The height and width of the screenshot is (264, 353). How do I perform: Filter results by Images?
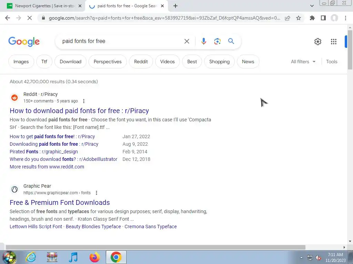(21, 62)
